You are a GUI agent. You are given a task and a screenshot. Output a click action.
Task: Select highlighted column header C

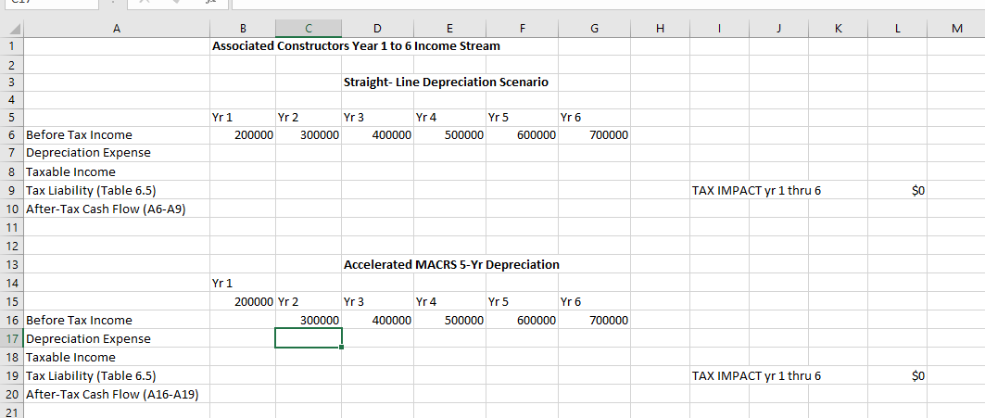pyautogui.click(x=309, y=28)
